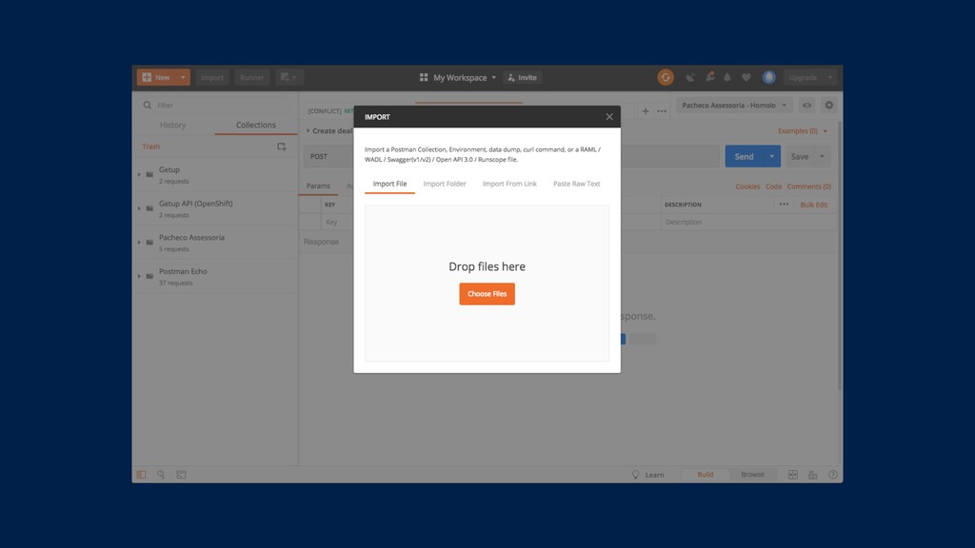Open keyboard shortcuts icon in status bar
The height and width of the screenshot is (548, 975).
[813, 475]
